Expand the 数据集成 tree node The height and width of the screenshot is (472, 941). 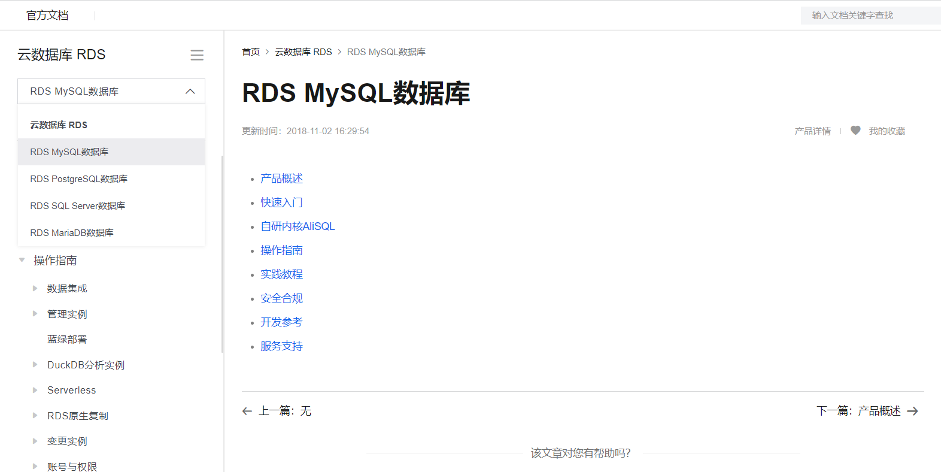35,288
